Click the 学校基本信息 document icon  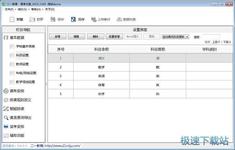point(12,47)
